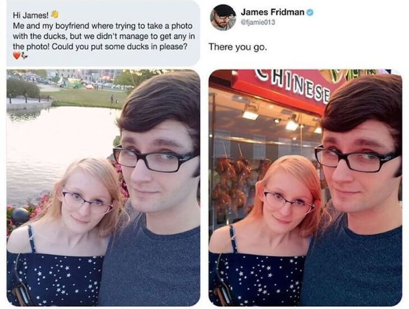Viewport: 409px width, 309px height.
Task: Click the waving hand emoji after Hi James
Action: [x=54, y=15]
